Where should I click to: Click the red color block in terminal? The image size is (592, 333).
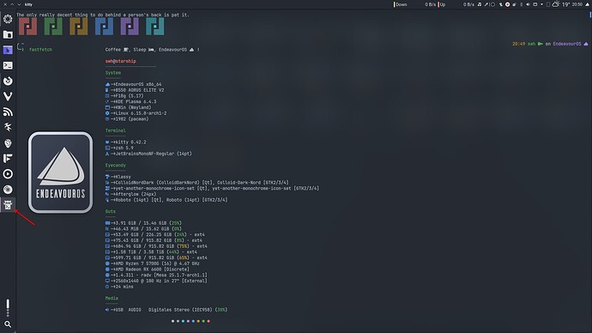[x=28, y=27]
